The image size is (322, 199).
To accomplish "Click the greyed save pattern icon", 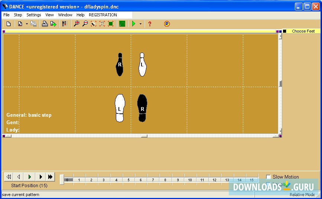I will coord(33,24).
